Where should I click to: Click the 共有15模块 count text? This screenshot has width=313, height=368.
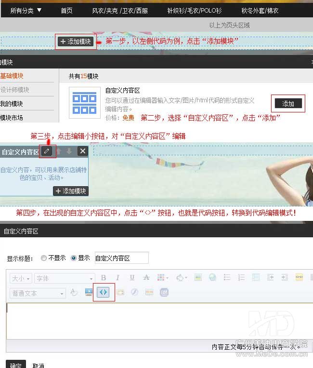click(x=83, y=76)
